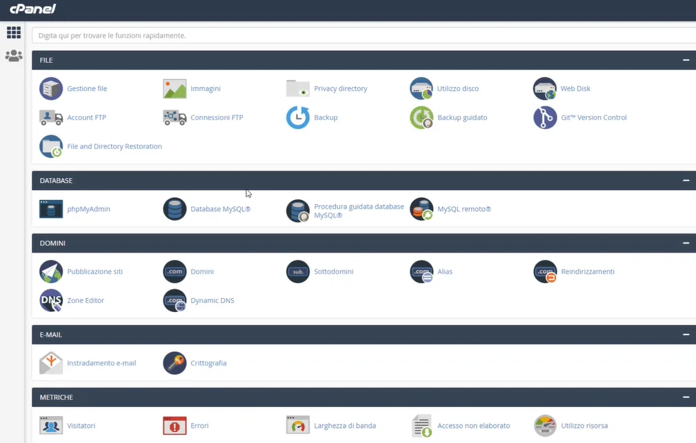Open the Accesso non elaborato link
The height and width of the screenshot is (443, 696).
[474, 426]
